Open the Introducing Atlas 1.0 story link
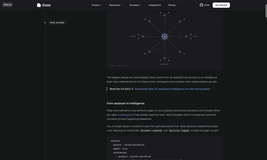Screen dimensions: 267x160 tap(172, 89)
